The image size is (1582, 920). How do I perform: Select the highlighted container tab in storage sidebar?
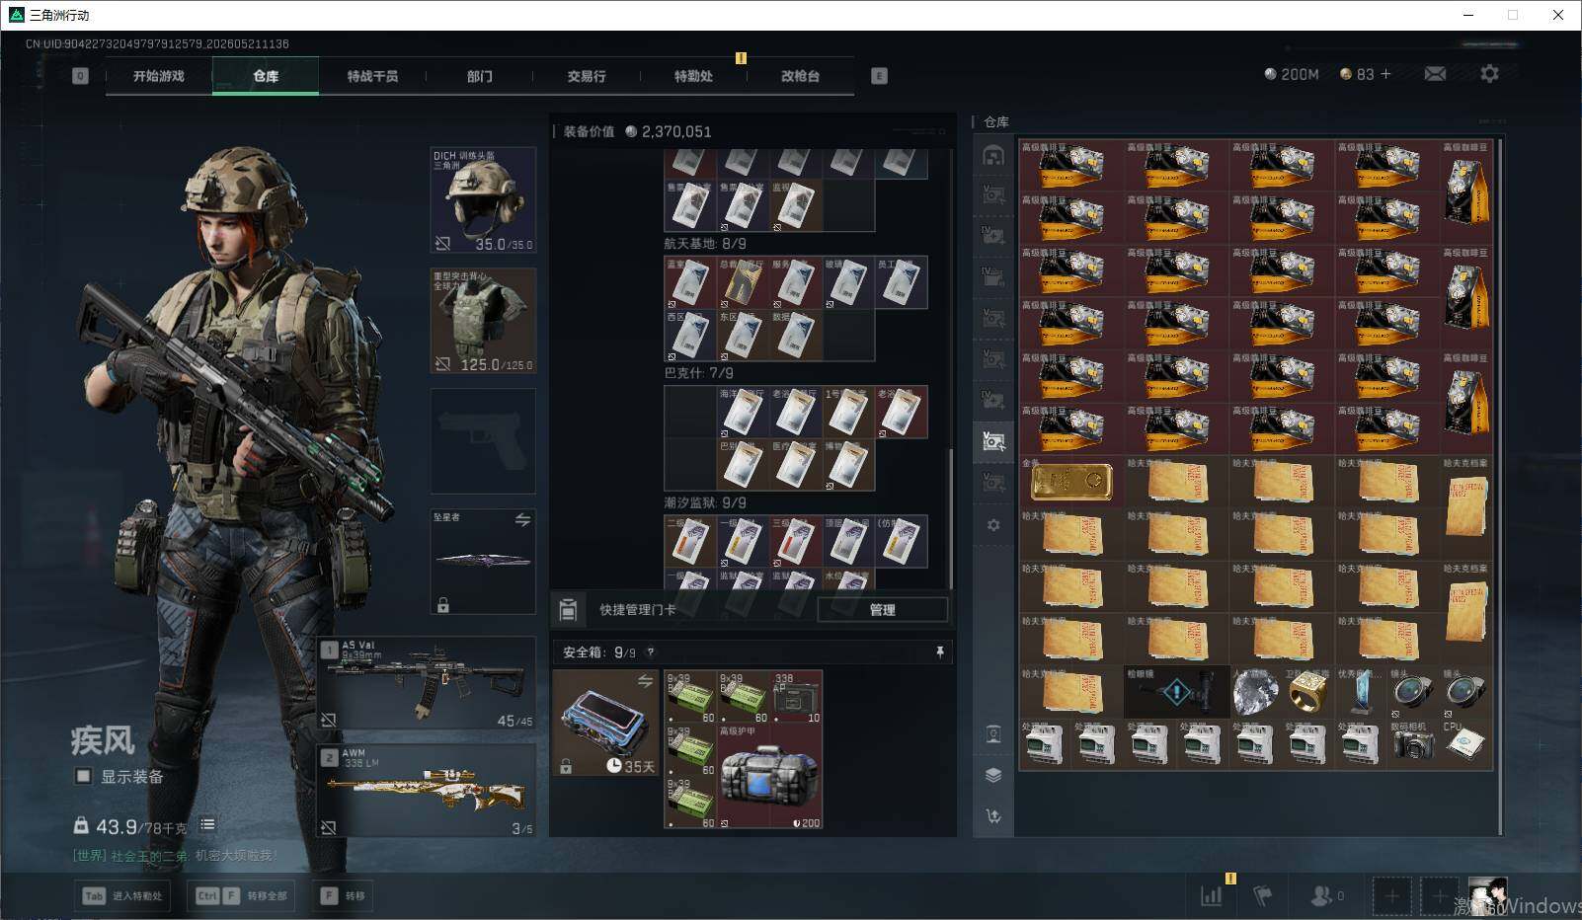(993, 441)
